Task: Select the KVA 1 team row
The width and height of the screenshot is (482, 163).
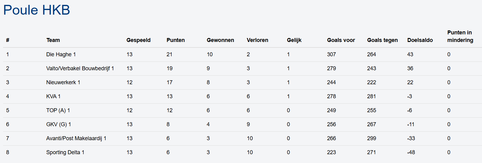Action: click(x=53, y=96)
